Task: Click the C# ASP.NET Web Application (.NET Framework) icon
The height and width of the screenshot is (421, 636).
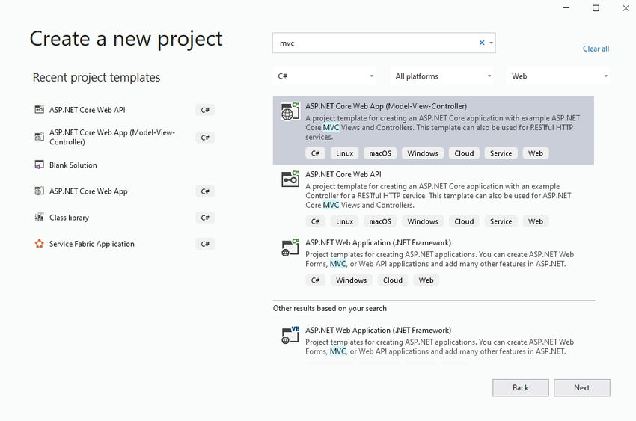Action: 290,248
